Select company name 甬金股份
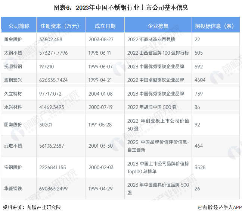The height and width of the screenshot is (215, 242). [13, 39]
